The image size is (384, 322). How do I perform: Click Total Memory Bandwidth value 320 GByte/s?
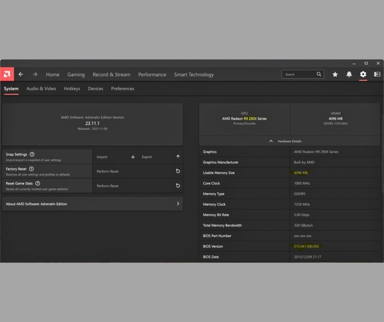(303, 225)
